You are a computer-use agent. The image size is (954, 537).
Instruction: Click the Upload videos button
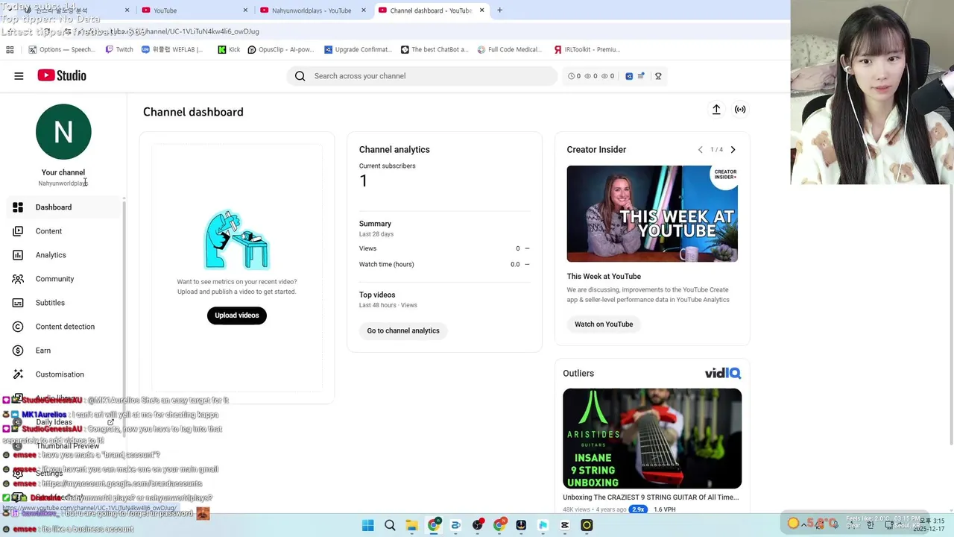coord(237,315)
